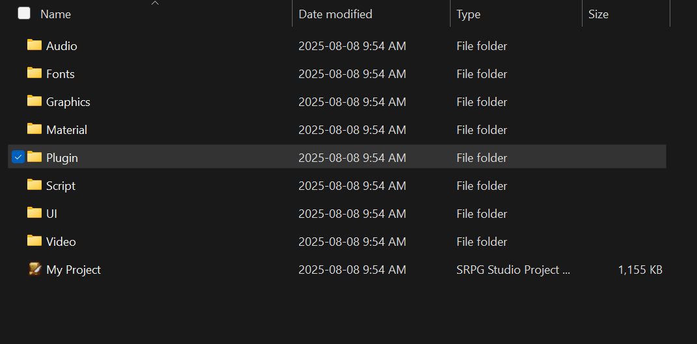Screen dimensions: 697x344
Task: Click the sort direction arrow above Name
Action: coord(155,3)
